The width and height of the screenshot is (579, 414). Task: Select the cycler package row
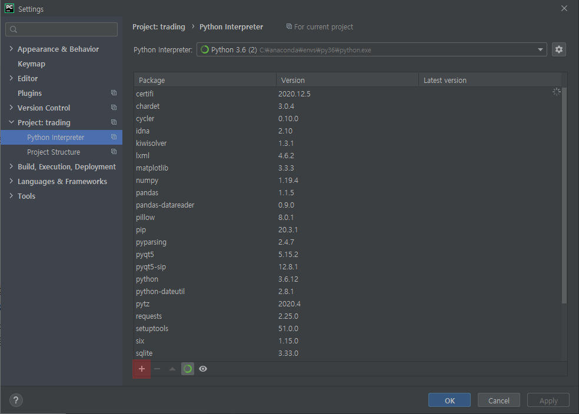pyautogui.click(x=348, y=118)
